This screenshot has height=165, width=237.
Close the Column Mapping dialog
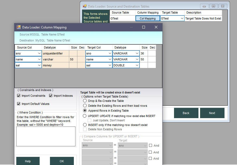156,27
